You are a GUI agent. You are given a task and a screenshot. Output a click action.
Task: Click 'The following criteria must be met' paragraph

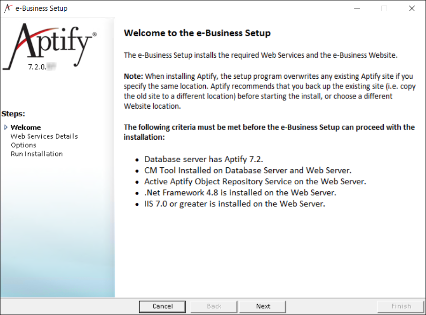tap(269, 132)
